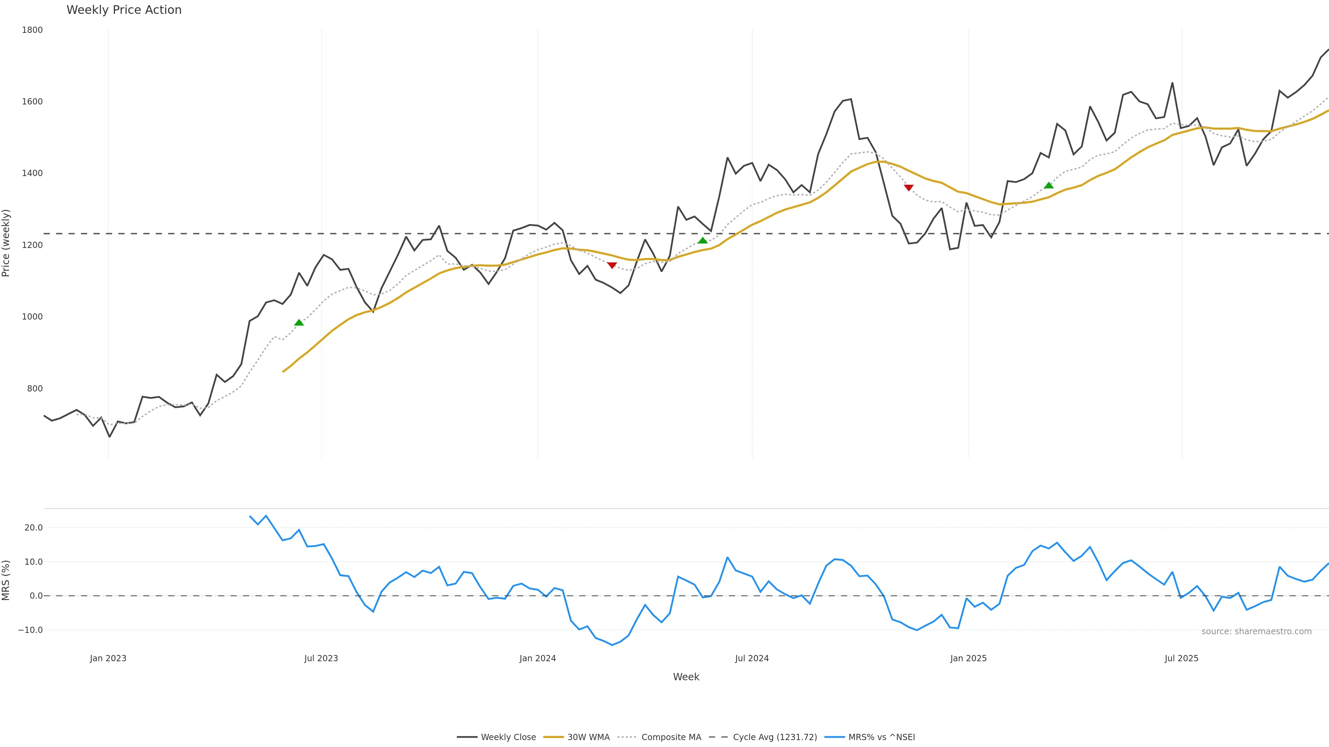Screen dimensions: 1329x747
Task: Select the MRS (%) axis title
Action: [x=6, y=580]
